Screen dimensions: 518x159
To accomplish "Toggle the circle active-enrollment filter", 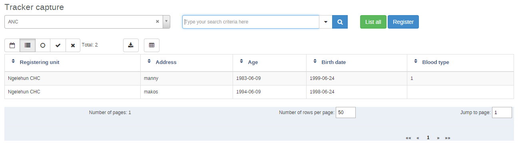I will 43,45.
